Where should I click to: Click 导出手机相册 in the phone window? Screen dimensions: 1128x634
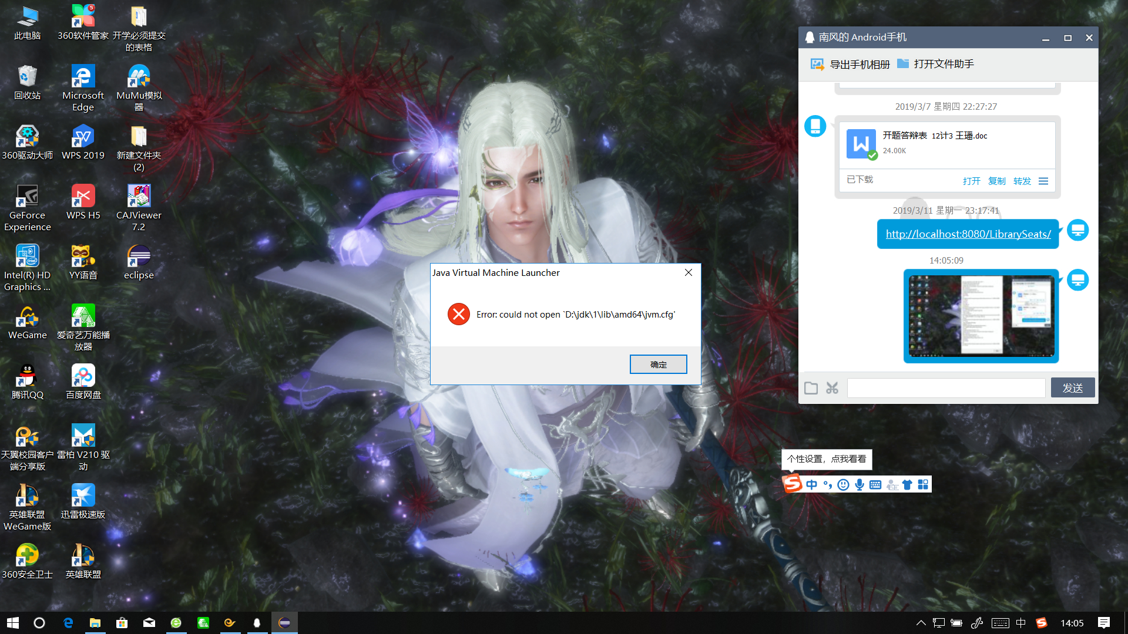point(850,64)
